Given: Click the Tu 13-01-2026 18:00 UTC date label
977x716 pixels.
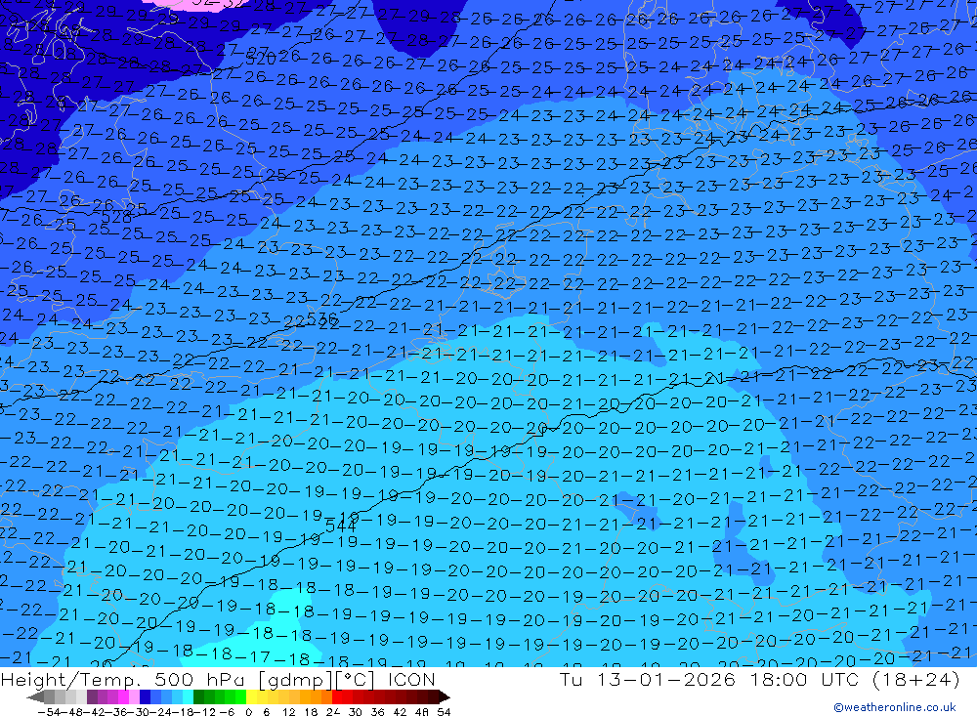Looking at the screenshot, I should click(709, 679).
